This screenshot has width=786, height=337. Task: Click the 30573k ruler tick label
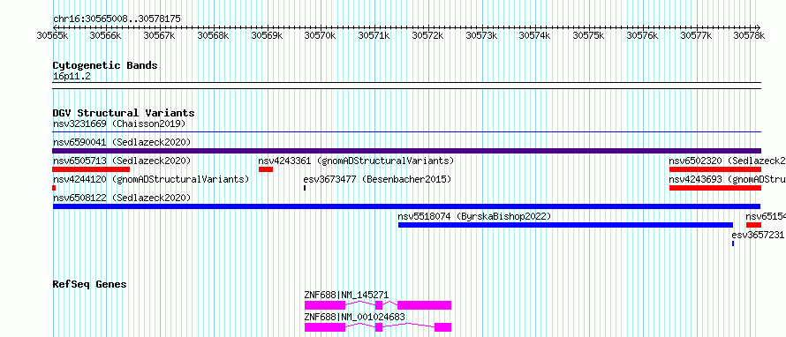pos(481,35)
